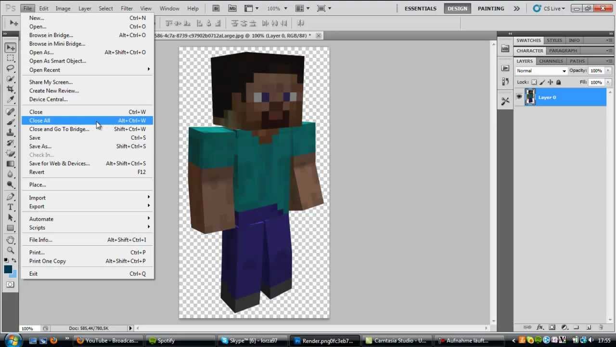This screenshot has width=616, height=347.
Task: Open the Mini Bridge panel icon
Action: pos(505,48)
